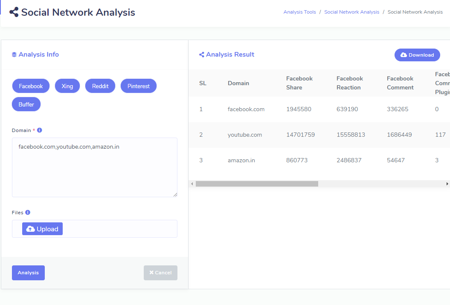Click the share icon next to Analysis Result

(202, 55)
